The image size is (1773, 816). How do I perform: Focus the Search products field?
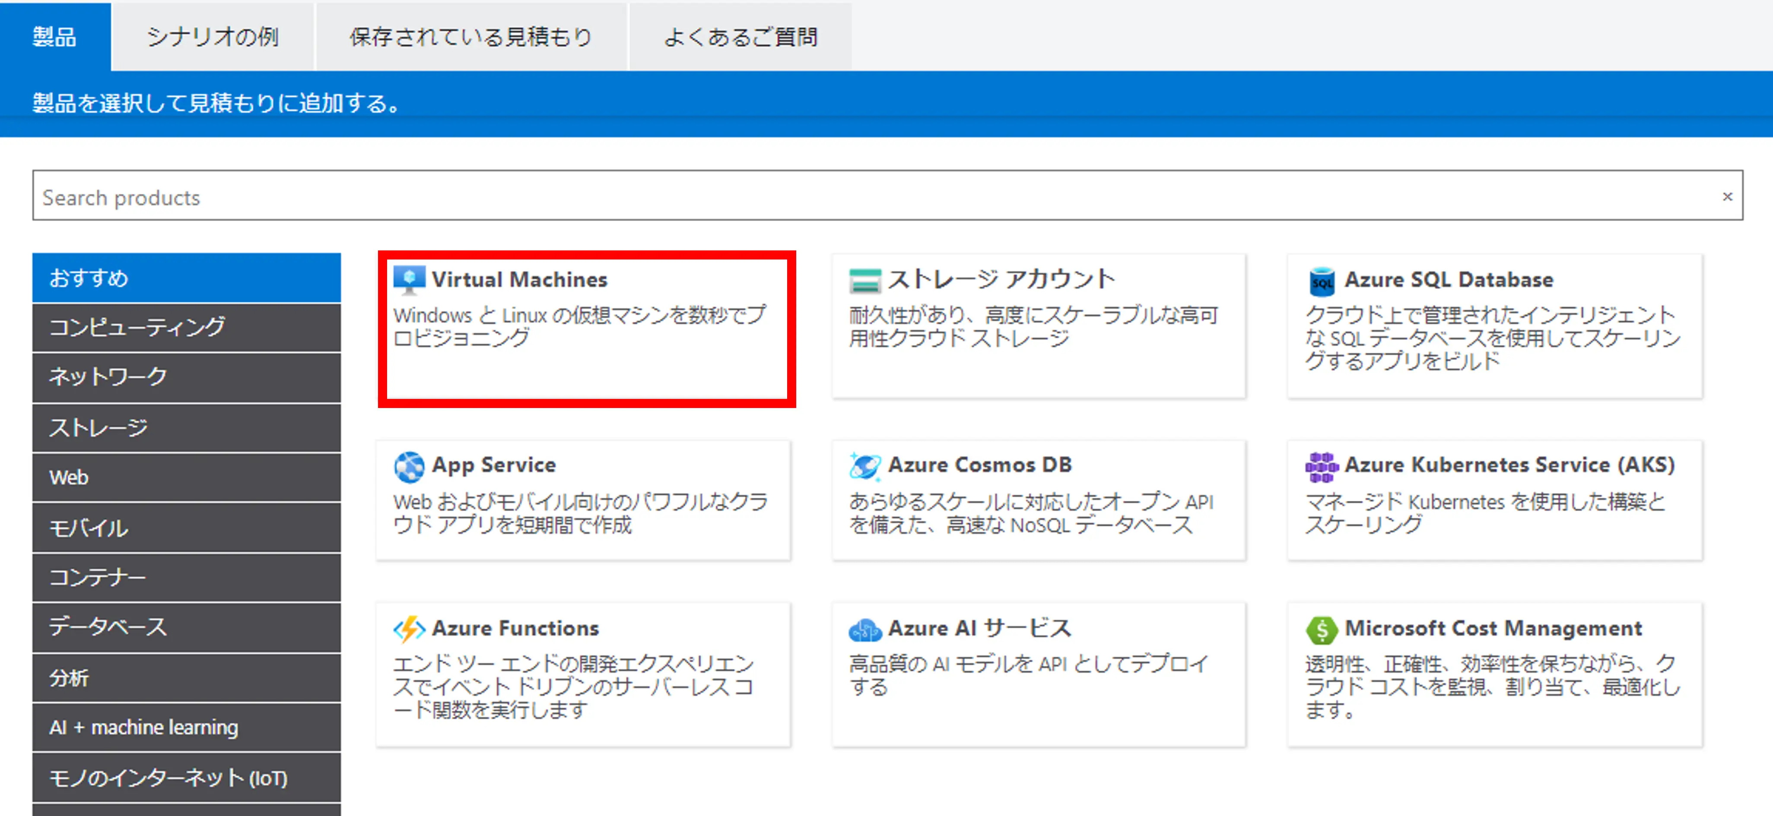click(x=887, y=196)
